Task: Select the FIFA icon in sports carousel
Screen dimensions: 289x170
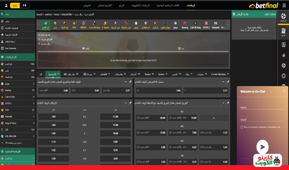Action: [74, 25]
